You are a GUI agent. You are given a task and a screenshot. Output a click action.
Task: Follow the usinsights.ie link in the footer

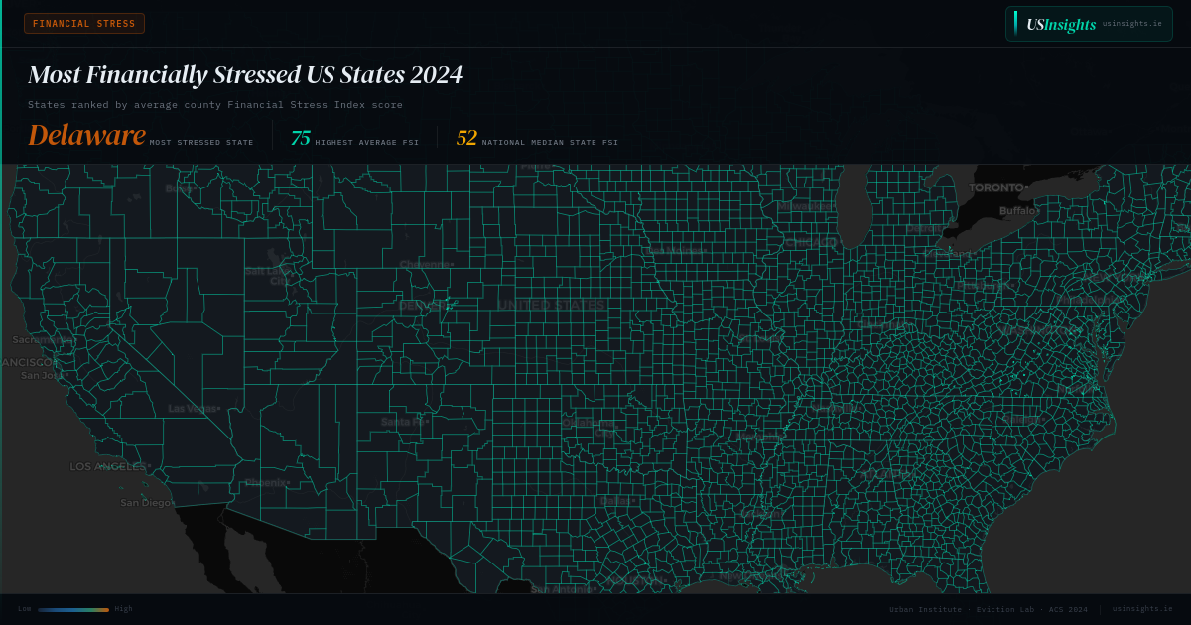tap(1142, 609)
